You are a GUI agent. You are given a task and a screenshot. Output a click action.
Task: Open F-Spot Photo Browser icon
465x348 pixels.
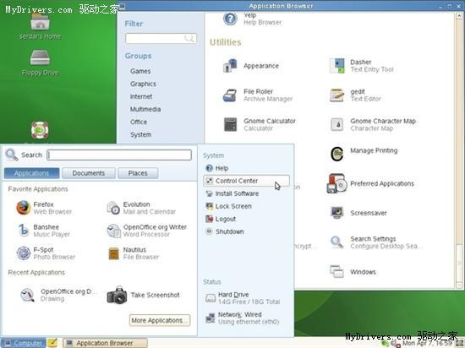[23, 253]
